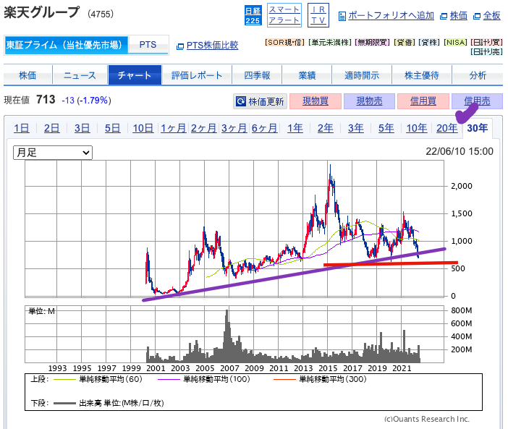Click the SOR現・信 badge
508x429 pixels.
[x=285, y=43]
